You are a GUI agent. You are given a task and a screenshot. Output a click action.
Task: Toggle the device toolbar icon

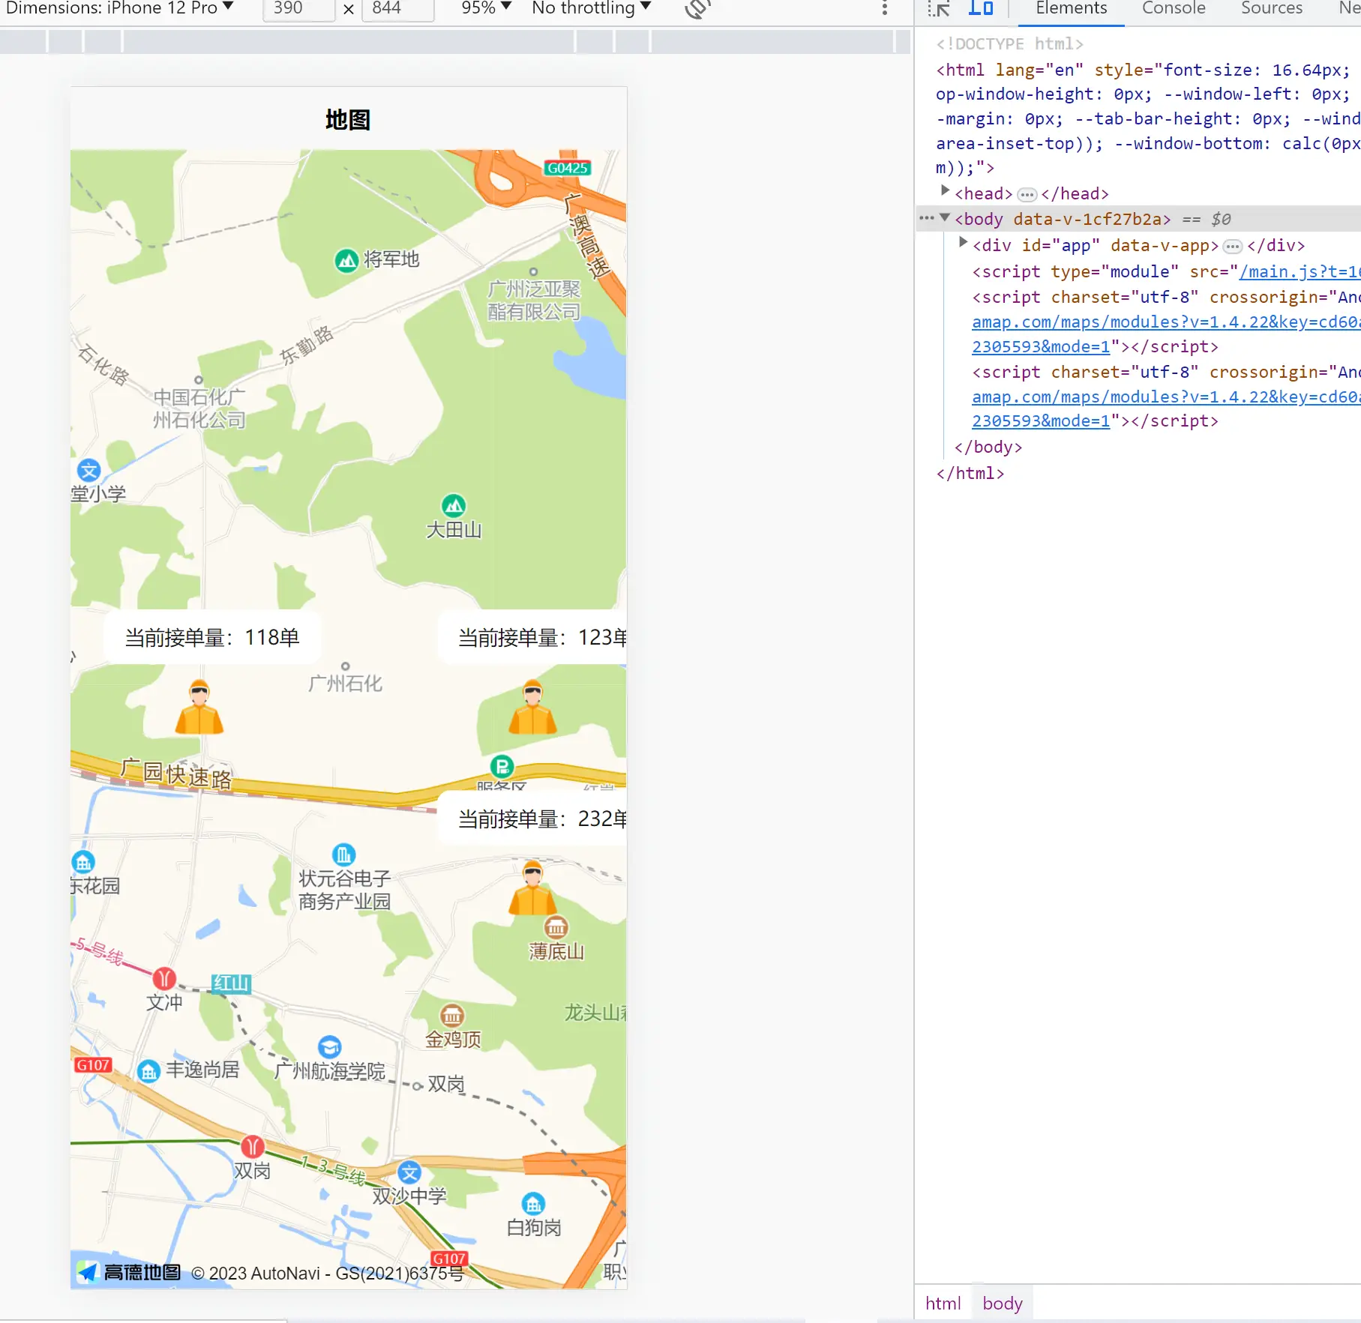click(x=980, y=8)
